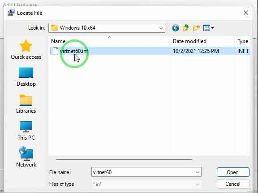Expand the File name dropdown arrow
The image size is (258, 193).
coord(198,172)
